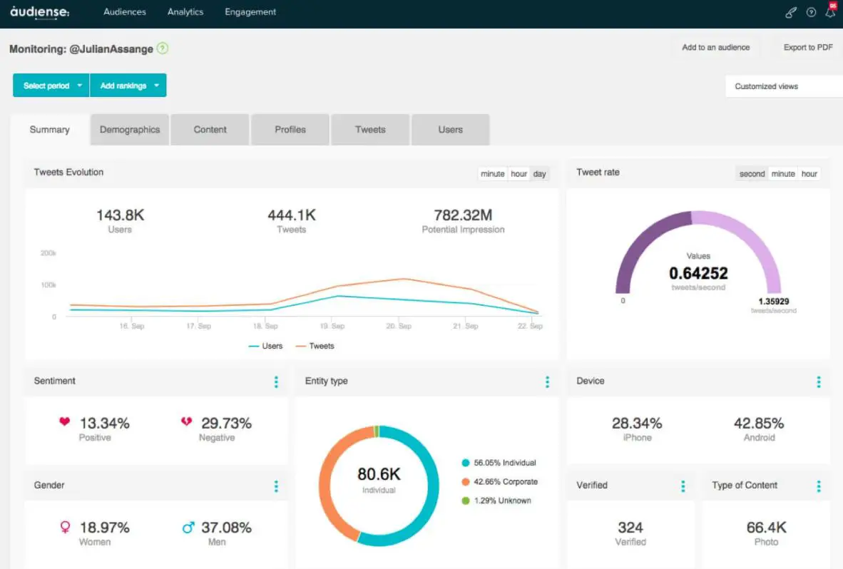
Task: Set Tweet rate to second
Action: pos(752,173)
